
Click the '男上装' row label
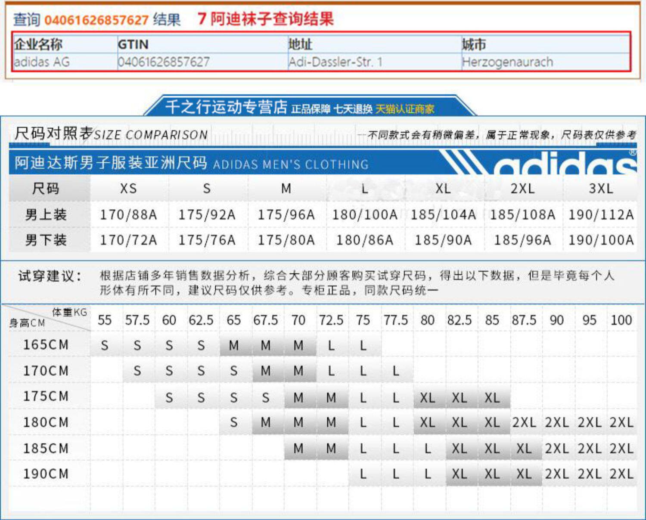pyautogui.click(x=46, y=214)
